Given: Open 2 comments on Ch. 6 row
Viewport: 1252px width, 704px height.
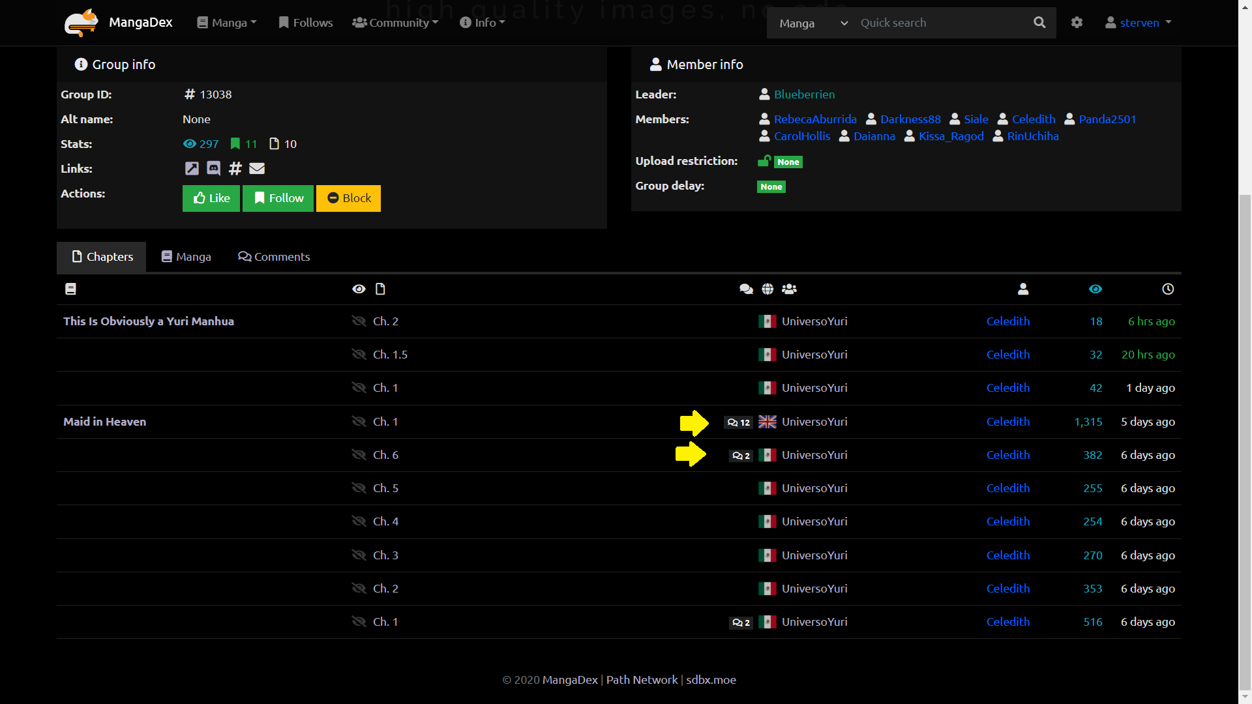Looking at the screenshot, I should (x=741, y=456).
